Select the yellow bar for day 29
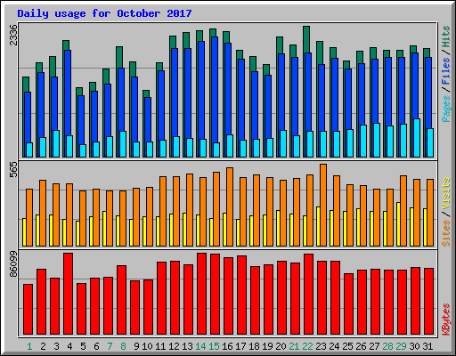The width and height of the screenshot is (456, 356). pos(398,224)
